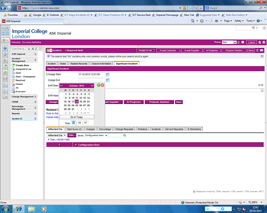Click the delete trash icon beside Save
This screenshot has height=213, width=267.
click(257, 50)
